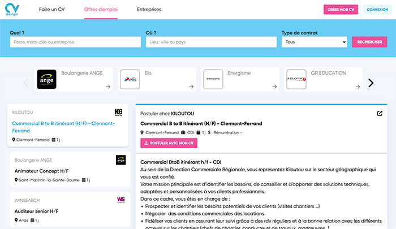Screen dimensions: 396x229
Task: Open the Energisme company logo
Action: [x=213, y=79]
